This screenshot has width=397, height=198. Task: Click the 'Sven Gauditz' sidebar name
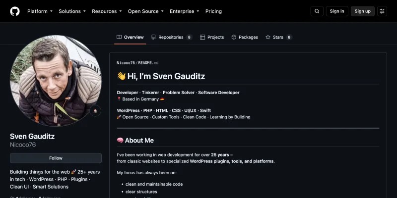coord(32,137)
